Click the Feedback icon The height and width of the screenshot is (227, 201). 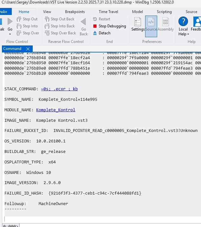tap(197, 21)
